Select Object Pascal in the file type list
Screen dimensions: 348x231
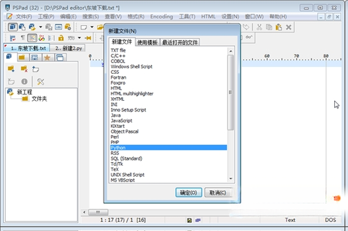click(x=169, y=131)
